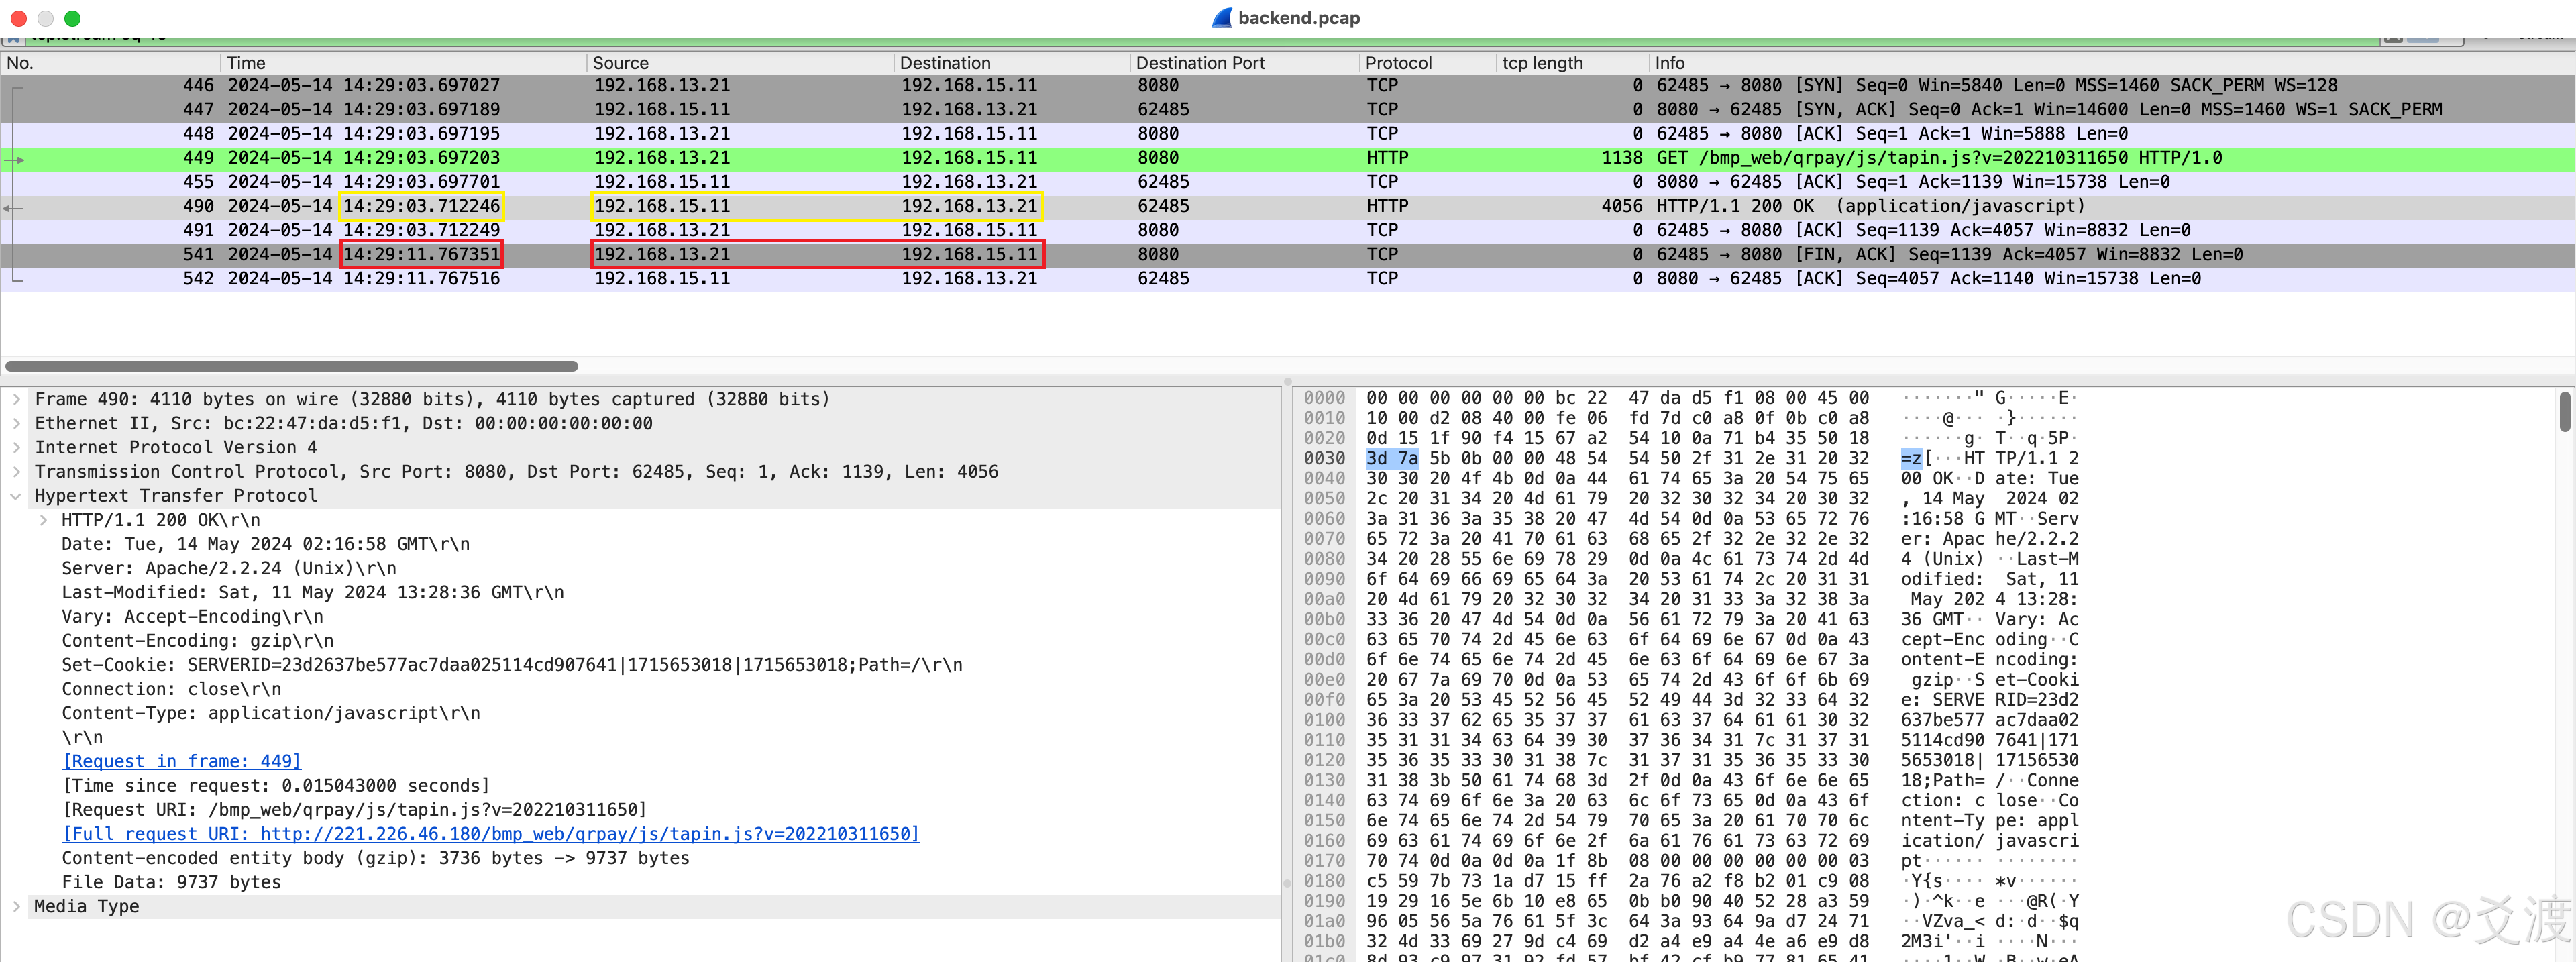Sort packets by the Time column header
The width and height of the screenshot is (2576, 962).
click(x=246, y=63)
